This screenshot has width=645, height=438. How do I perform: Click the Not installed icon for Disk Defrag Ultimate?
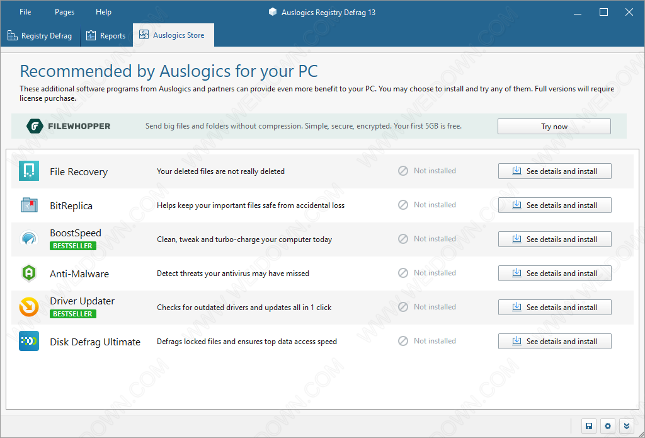(403, 341)
